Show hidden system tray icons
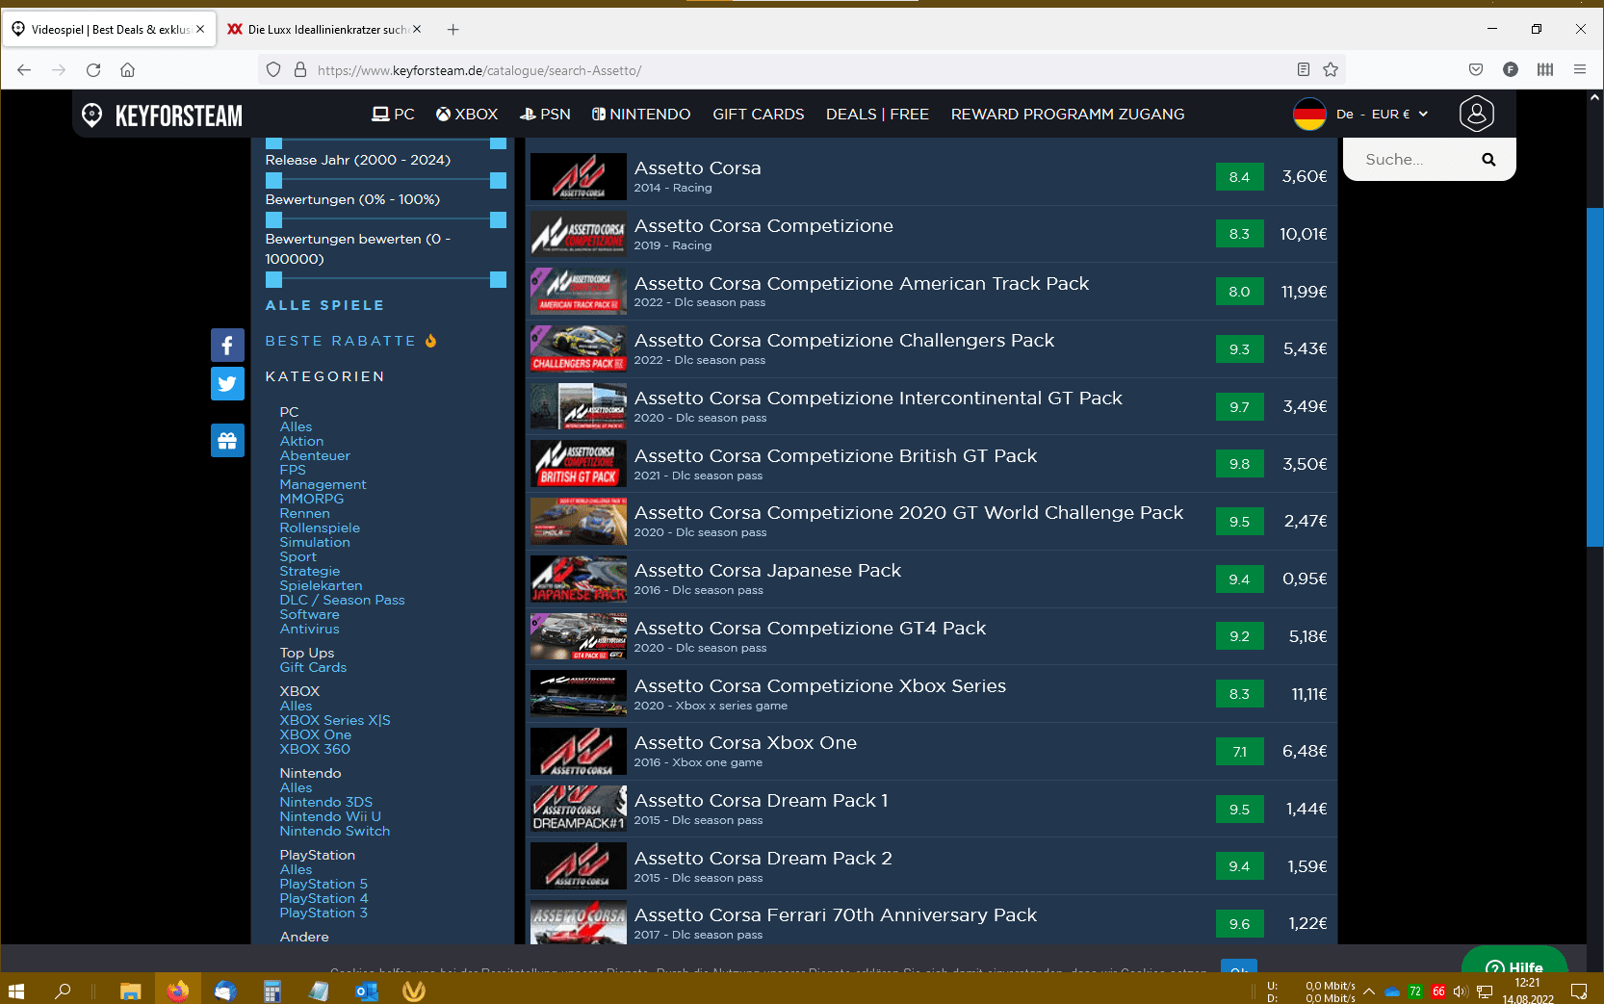The image size is (1604, 1004). [1368, 991]
